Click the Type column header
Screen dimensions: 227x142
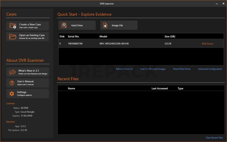(x=180, y=89)
